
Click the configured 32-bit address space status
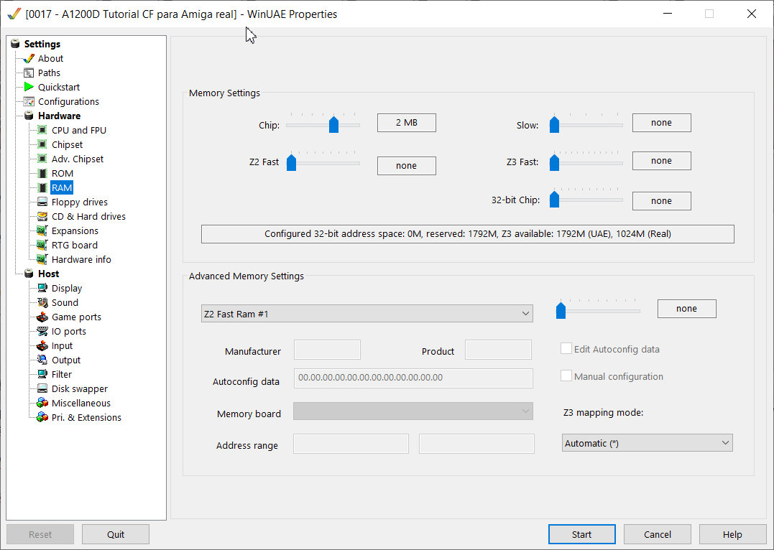467,234
